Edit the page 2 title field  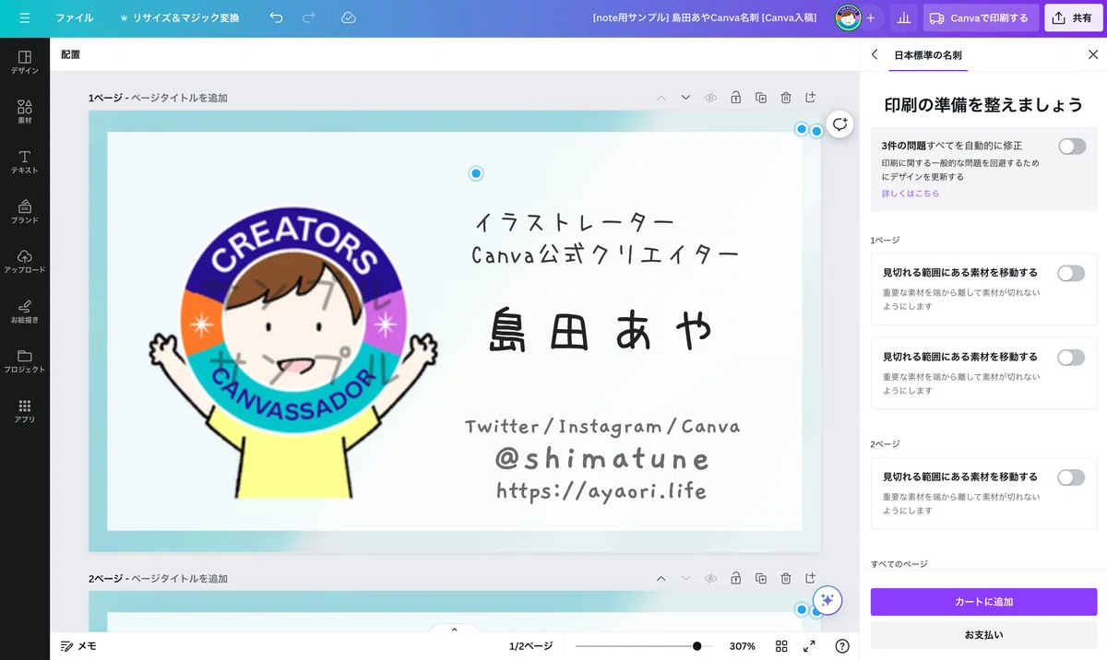coord(179,579)
